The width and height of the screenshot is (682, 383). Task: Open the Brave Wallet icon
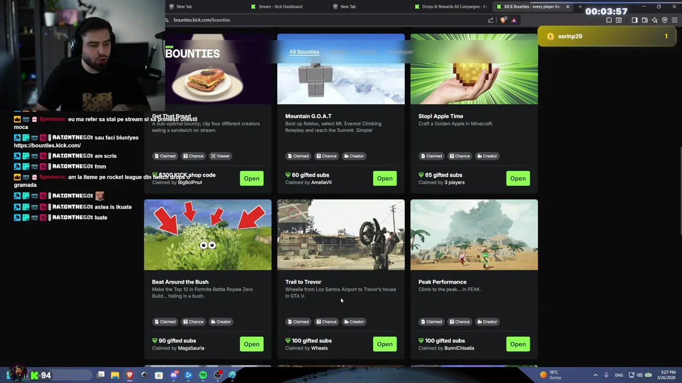tap(645, 20)
